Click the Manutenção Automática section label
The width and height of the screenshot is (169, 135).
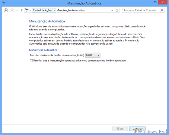coord(43,50)
